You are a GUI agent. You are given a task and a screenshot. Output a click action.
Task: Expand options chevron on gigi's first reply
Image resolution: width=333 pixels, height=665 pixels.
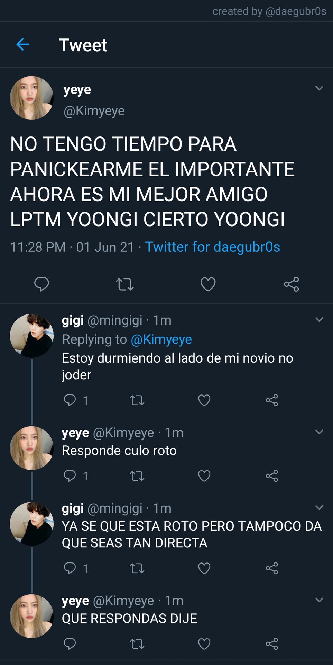point(319,319)
